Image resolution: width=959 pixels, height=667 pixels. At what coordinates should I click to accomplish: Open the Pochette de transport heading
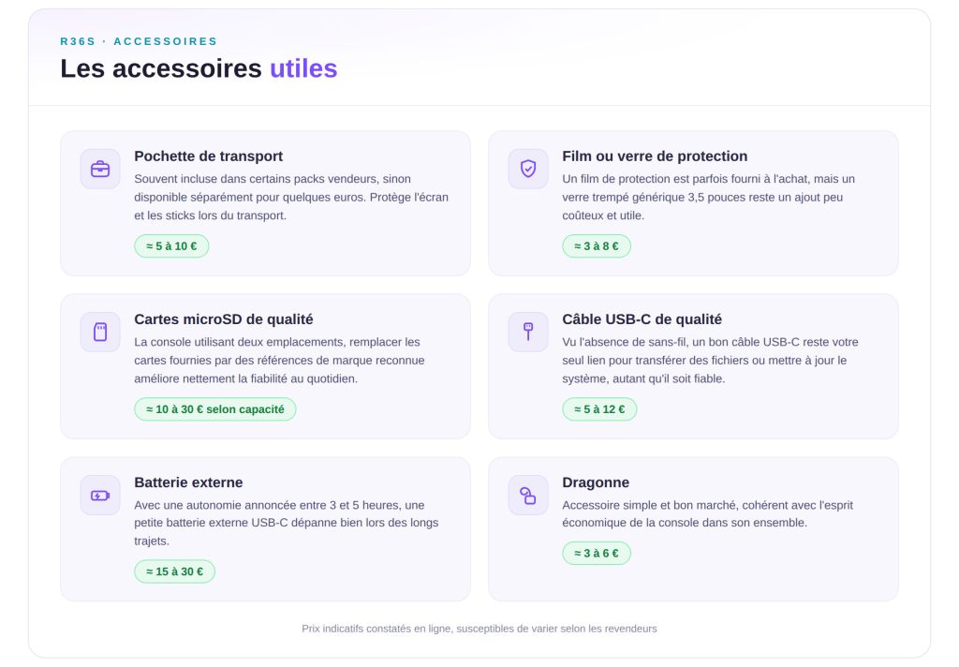pos(209,156)
